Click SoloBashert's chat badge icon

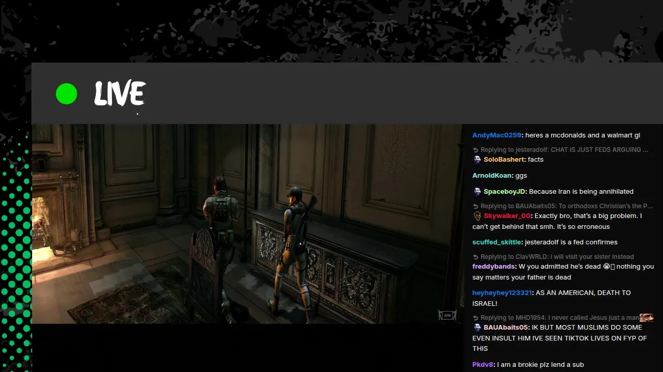[477, 160]
